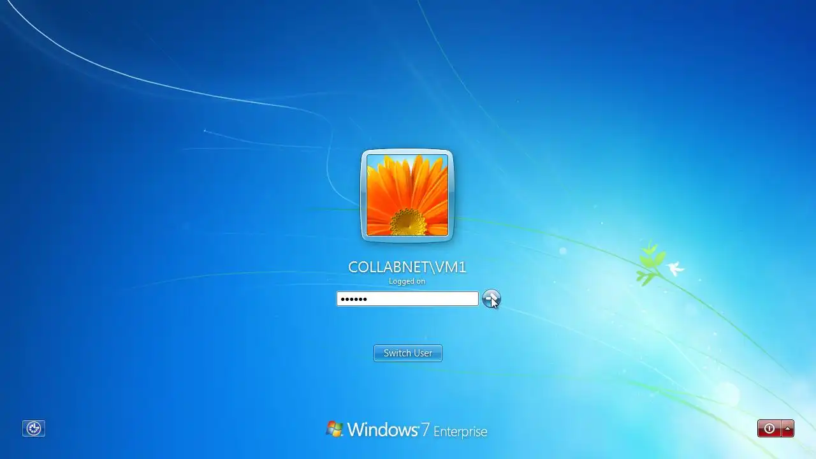Viewport: 816px width, 459px height.
Task: Expand the shut down options arrow
Action: pyautogui.click(x=788, y=428)
